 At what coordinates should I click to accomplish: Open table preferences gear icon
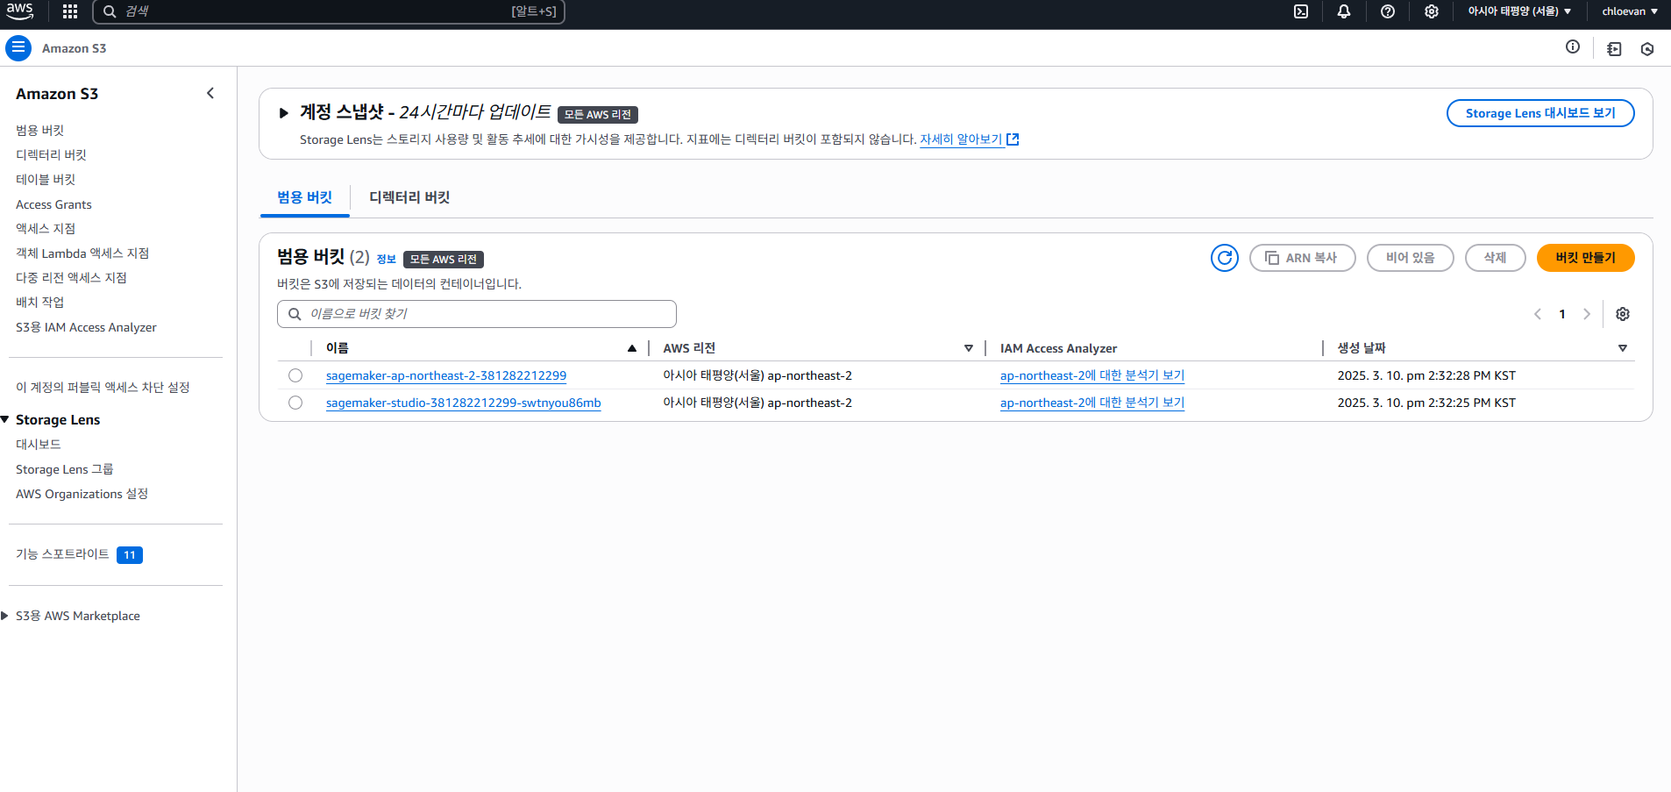point(1623,314)
